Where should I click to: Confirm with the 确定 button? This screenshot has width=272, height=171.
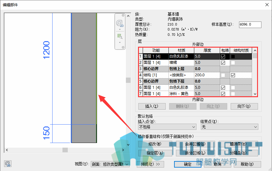(188, 164)
